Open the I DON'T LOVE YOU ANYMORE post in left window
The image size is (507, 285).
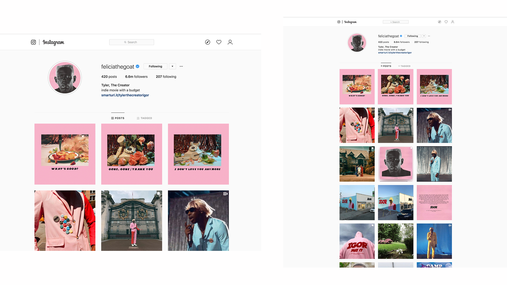(x=198, y=154)
